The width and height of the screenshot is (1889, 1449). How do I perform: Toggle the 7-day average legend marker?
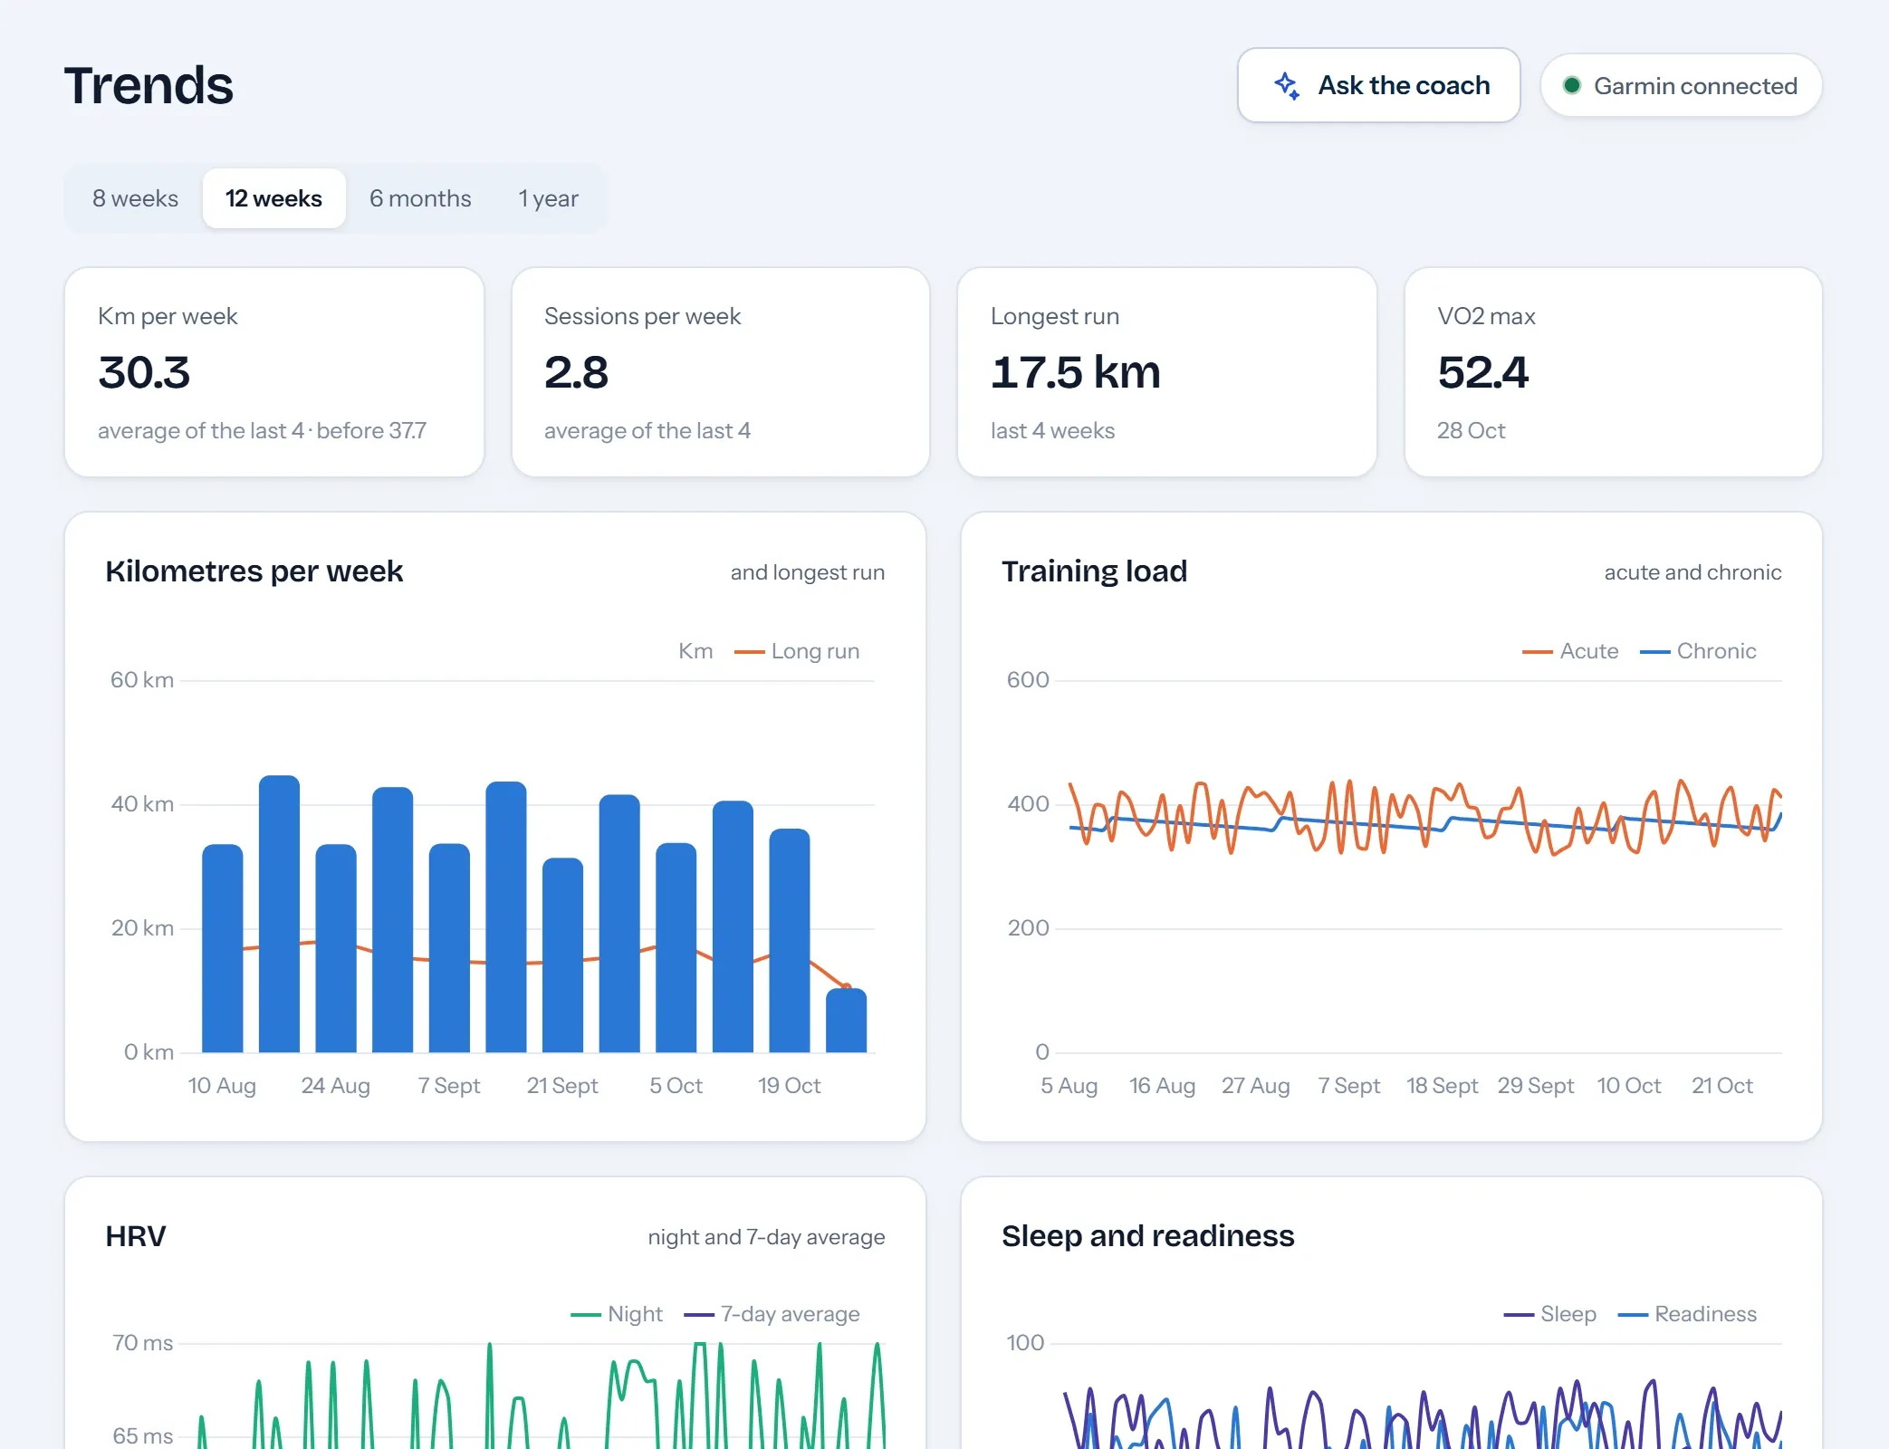699,1314
